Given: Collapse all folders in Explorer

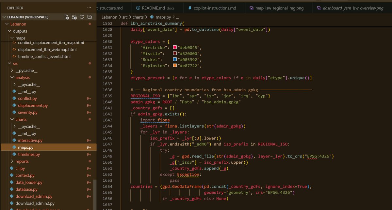Looking at the screenshot, I should click(90, 17).
